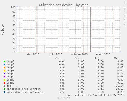Click the octubre 2025 axis label
Screen dimensions: 127x101
pos(79,54)
